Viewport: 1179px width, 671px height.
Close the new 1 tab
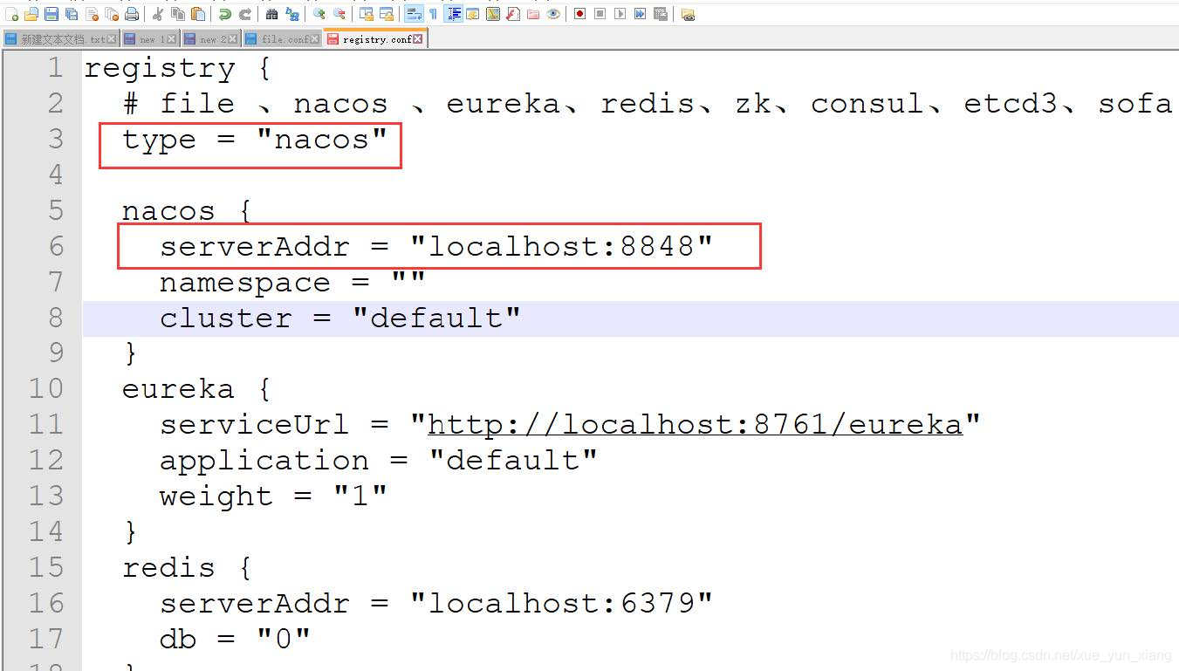pyautogui.click(x=171, y=39)
